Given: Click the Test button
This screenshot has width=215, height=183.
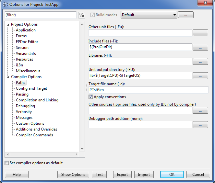Looking at the screenshot, I should 99,174.
